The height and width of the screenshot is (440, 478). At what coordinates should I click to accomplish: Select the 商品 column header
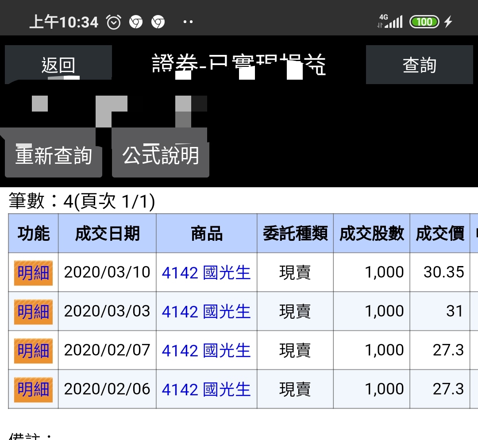point(206,233)
